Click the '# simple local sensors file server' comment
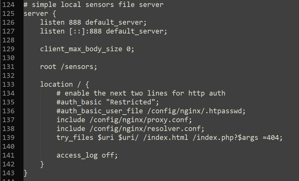299x181 pixels. pyautogui.click(x=94, y=5)
